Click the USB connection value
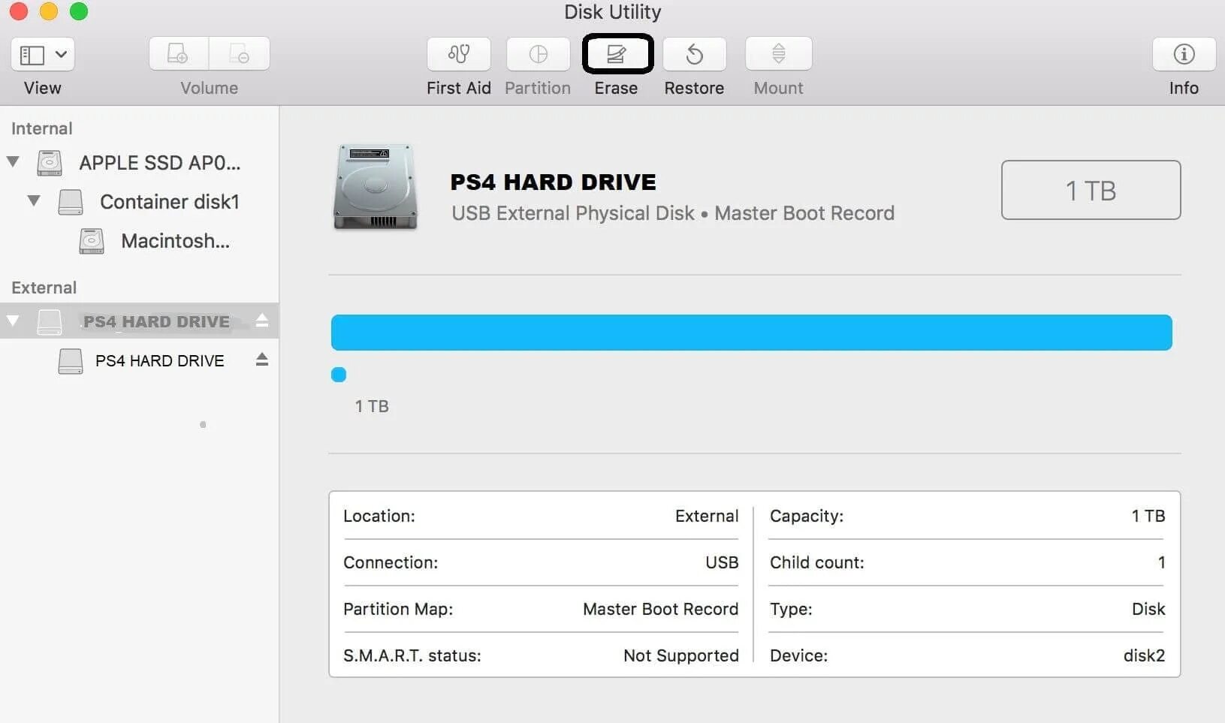This screenshot has width=1225, height=723. point(722,562)
